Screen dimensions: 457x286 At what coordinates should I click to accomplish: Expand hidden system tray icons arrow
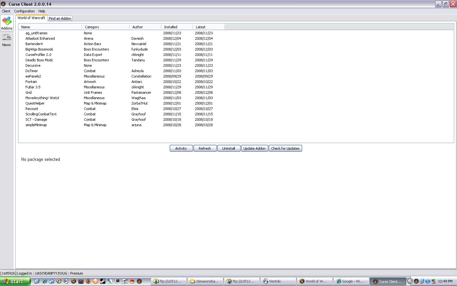tap(410, 281)
